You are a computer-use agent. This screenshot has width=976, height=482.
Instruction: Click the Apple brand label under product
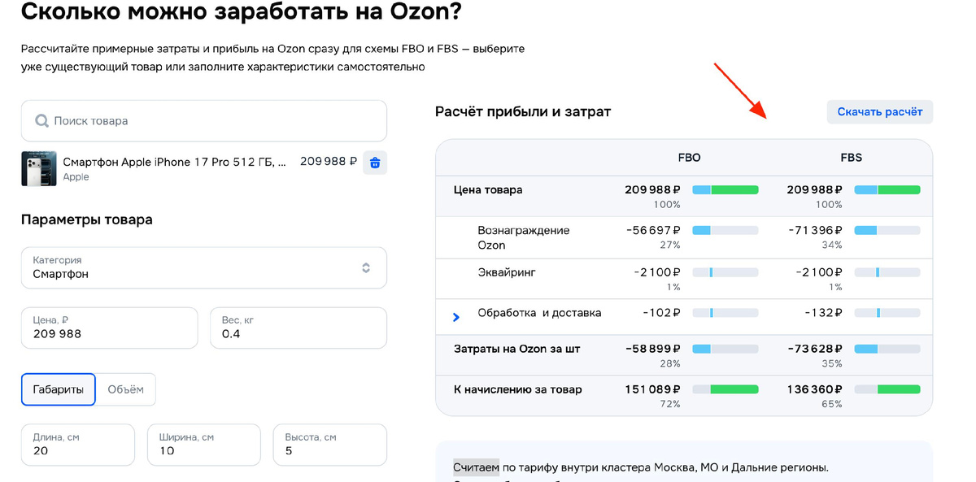pos(76,177)
